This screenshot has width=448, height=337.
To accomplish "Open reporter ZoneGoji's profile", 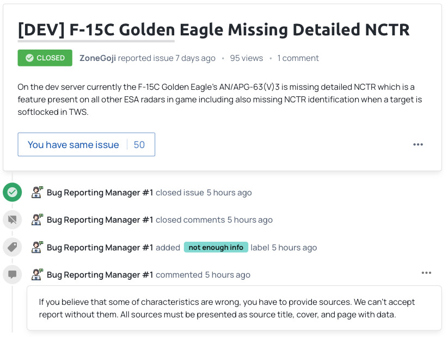I will [98, 58].
